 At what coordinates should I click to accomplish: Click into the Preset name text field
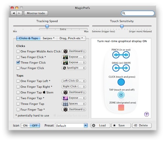tap(70, 126)
